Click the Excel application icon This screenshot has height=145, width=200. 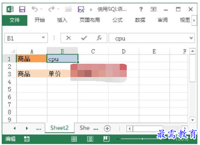pyautogui.click(x=10, y=9)
